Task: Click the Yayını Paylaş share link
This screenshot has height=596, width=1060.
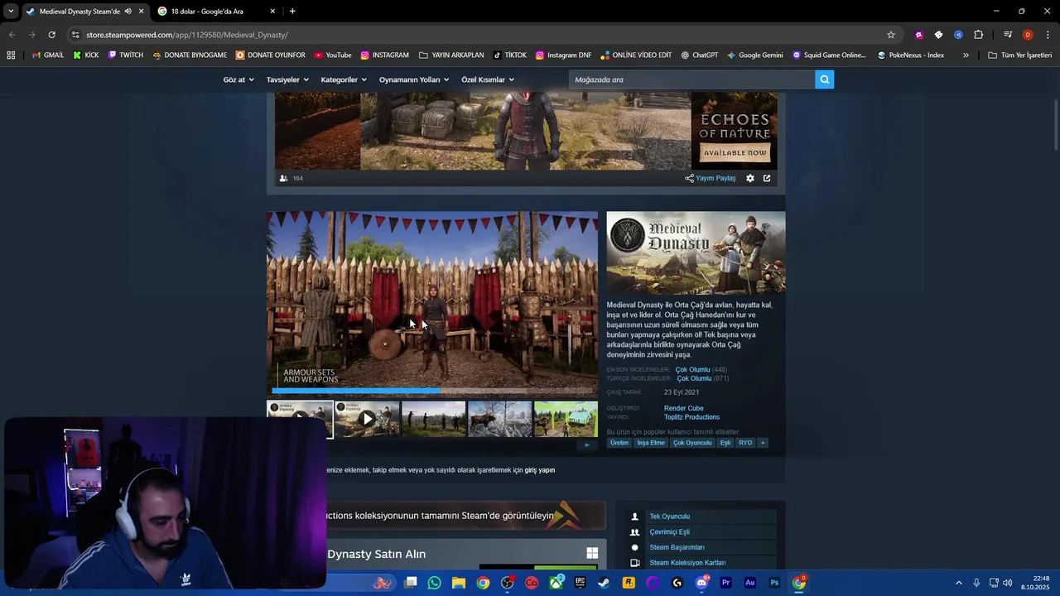Action: (711, 178)
